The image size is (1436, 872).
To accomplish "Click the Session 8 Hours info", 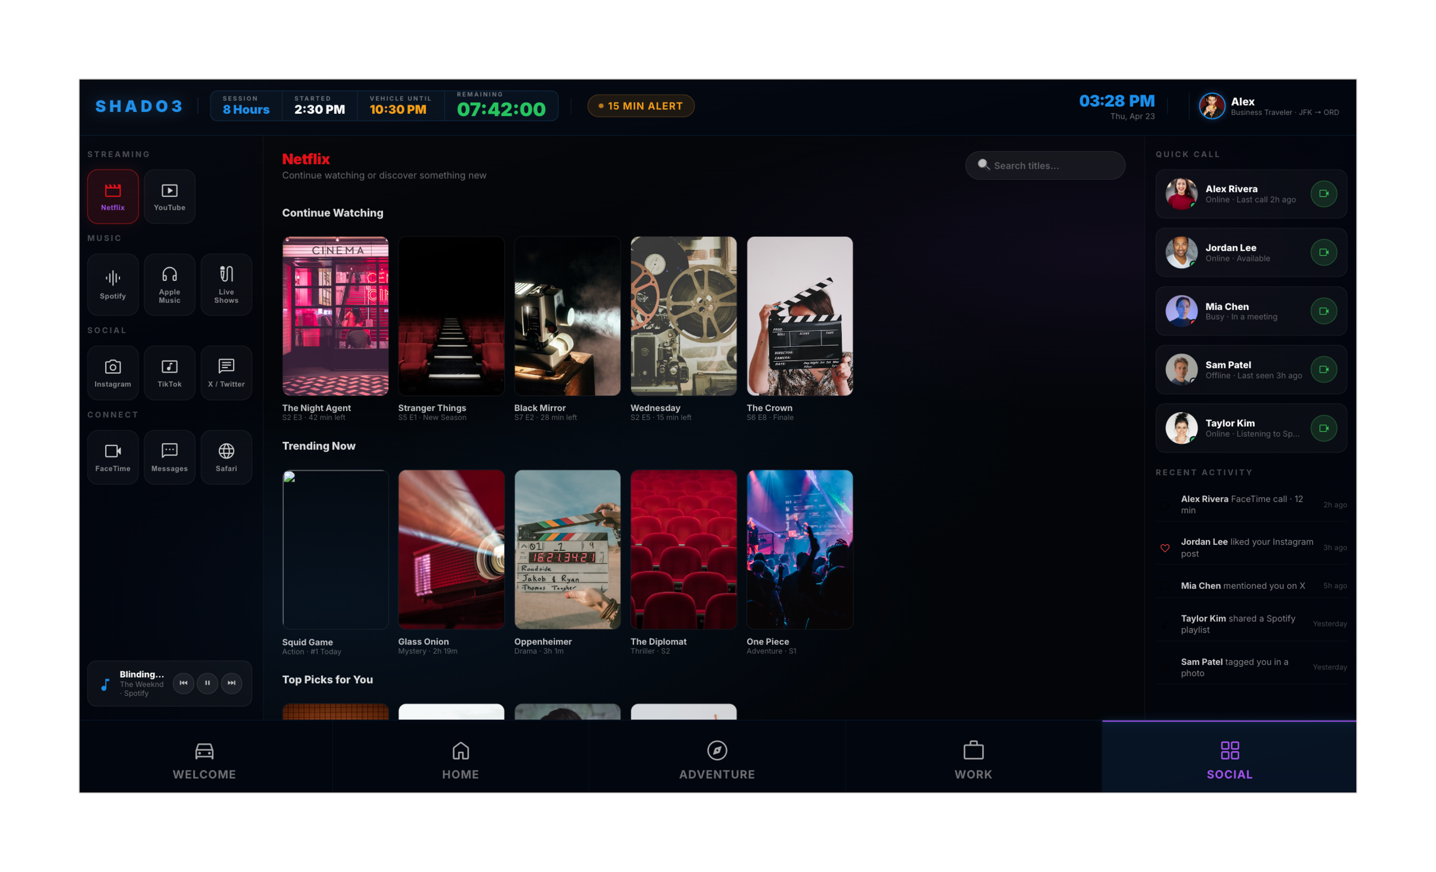I will [246, 106].
